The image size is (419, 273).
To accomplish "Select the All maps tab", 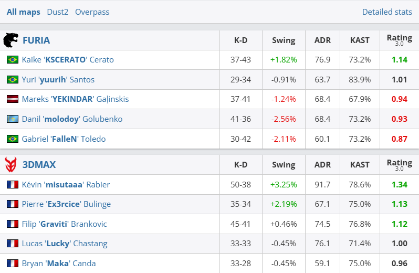I will click(x=23, y=12).
